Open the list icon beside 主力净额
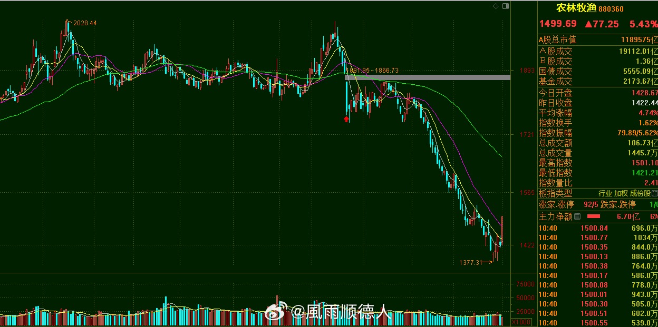The width and height of the screenshot is (658, 327). click(577, 216)
